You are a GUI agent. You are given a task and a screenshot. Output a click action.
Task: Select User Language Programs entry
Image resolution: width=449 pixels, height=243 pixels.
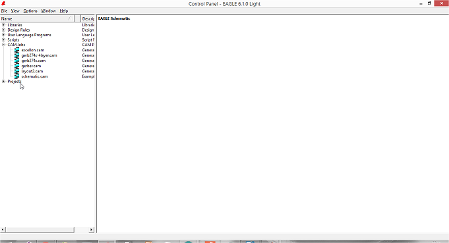click(x=29, y=35)
